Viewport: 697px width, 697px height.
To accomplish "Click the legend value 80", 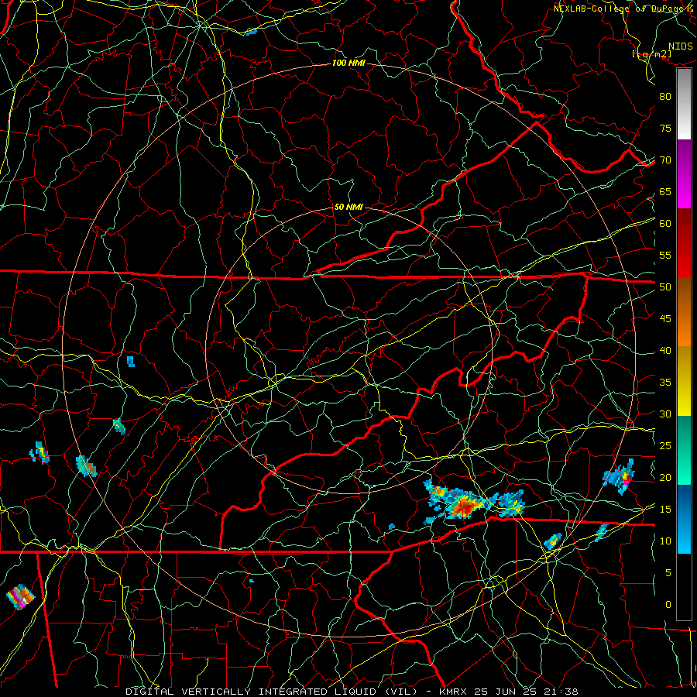I will (x=665, y=97).
